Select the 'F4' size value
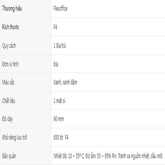This screenshot has width=165, height=165. 55,27
